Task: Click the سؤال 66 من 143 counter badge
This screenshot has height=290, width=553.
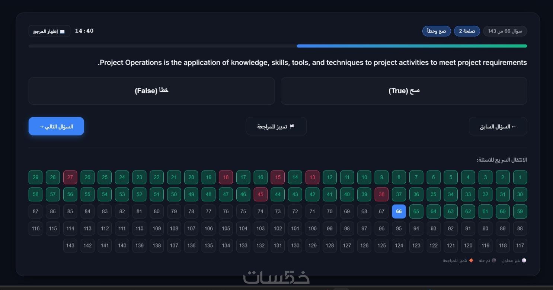Action: (505, 31)
